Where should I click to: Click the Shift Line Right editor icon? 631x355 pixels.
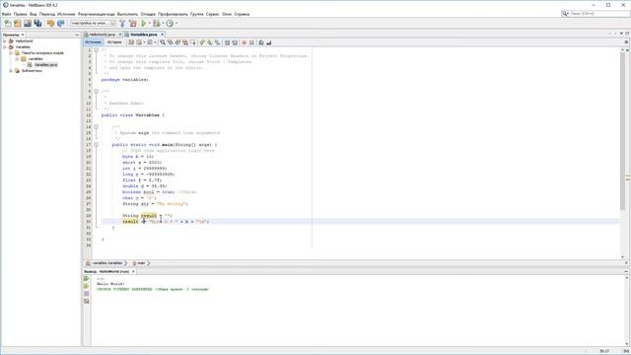point(235,42)
